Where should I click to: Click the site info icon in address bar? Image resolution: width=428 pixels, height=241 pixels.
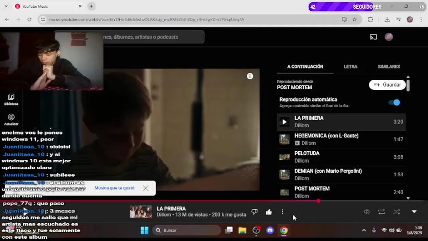[x=42, y=20]
